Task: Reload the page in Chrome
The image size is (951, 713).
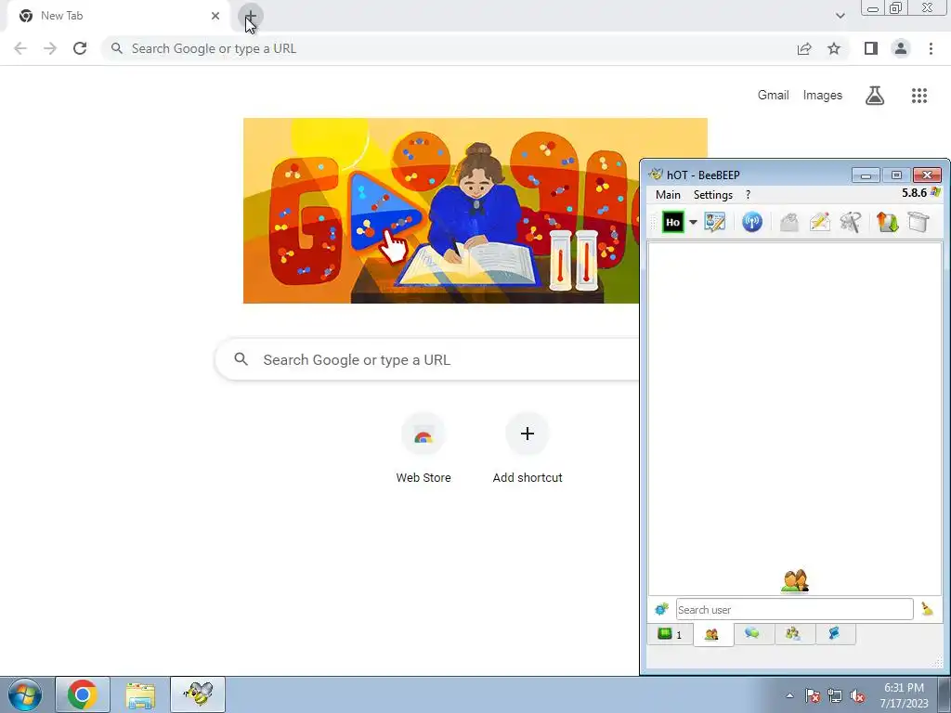Action: [x=80, y=48]
